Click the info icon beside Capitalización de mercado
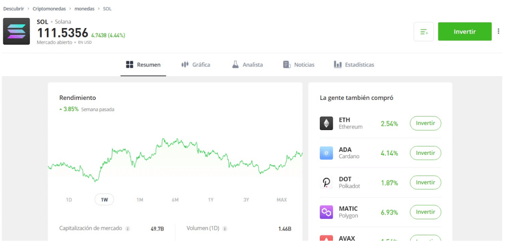Image resolution: width=507 pixels, height=247 pixels. point(128,228)
